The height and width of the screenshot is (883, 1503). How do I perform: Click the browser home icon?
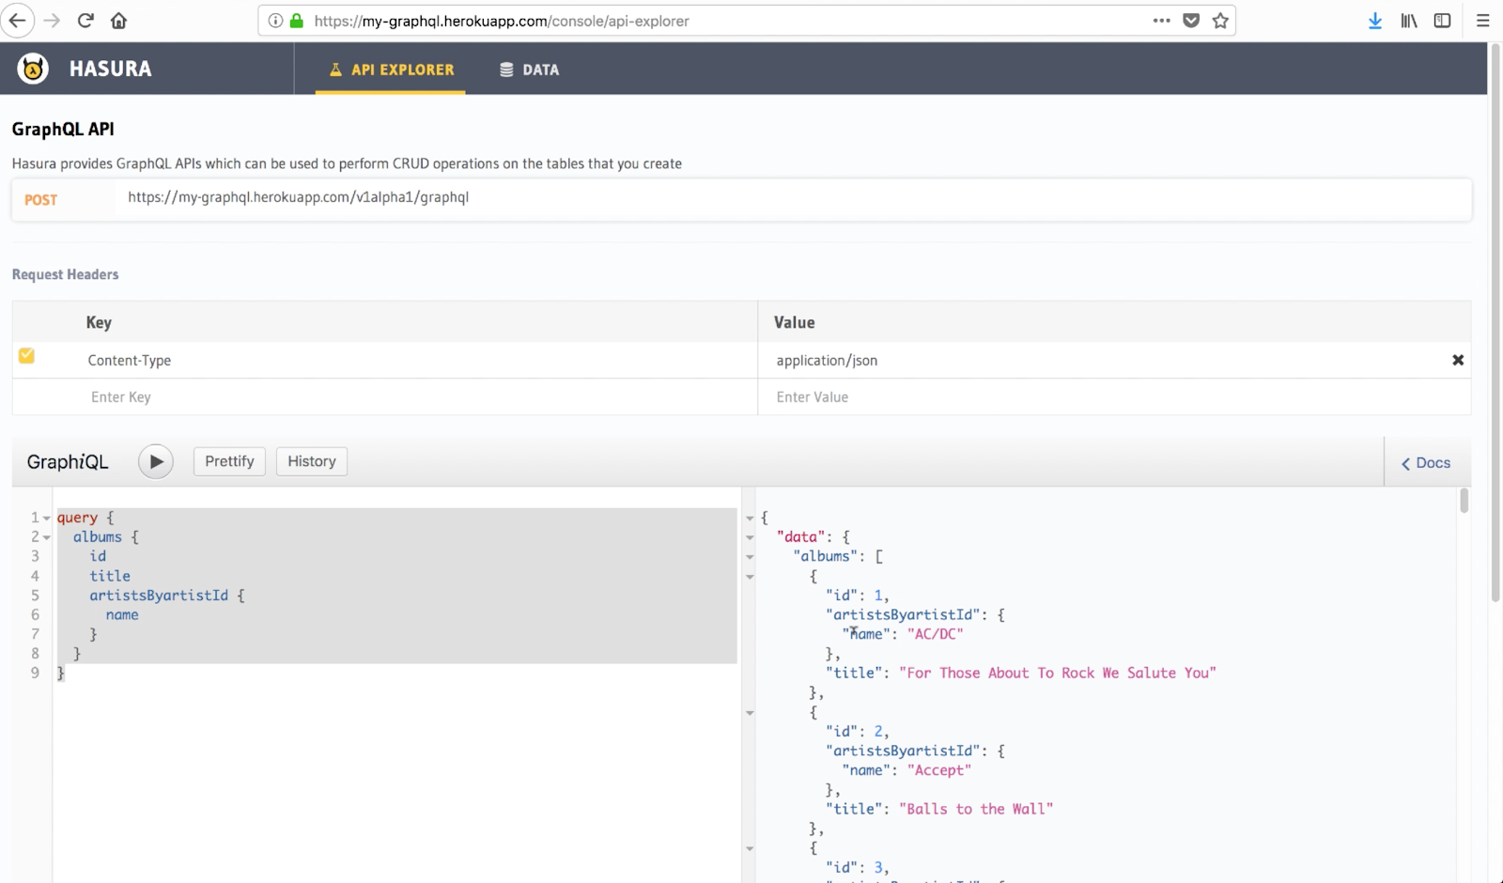[x=118, y=20]
